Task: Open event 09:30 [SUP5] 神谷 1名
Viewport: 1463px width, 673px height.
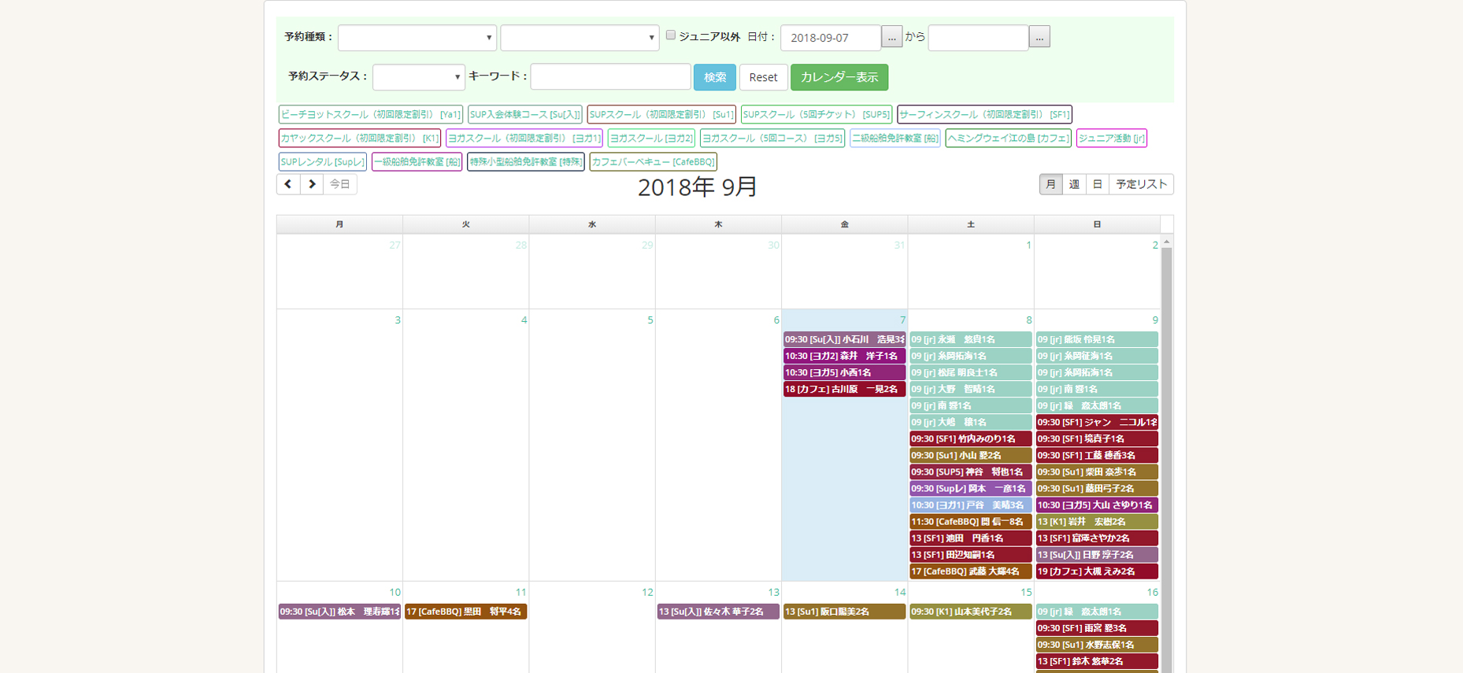Action: (x=971, y=471)
